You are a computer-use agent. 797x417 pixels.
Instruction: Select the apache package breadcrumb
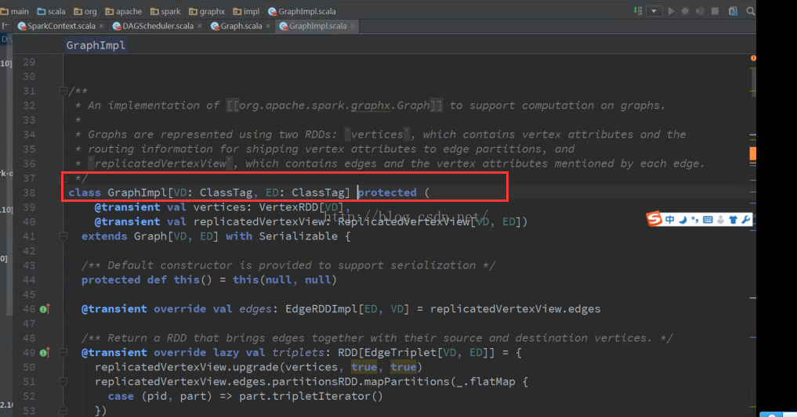point(124,11)
